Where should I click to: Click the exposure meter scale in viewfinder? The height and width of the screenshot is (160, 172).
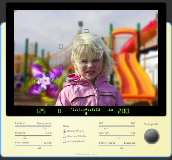pos(86,110)
